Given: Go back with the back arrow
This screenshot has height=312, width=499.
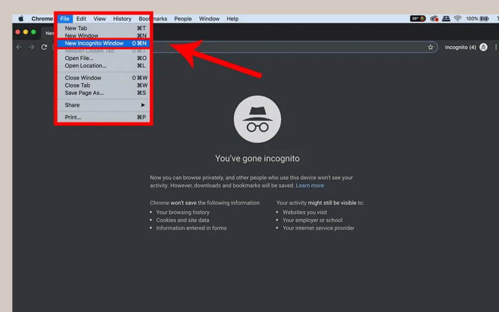Looking at the screenshot, I should point(19,47).
